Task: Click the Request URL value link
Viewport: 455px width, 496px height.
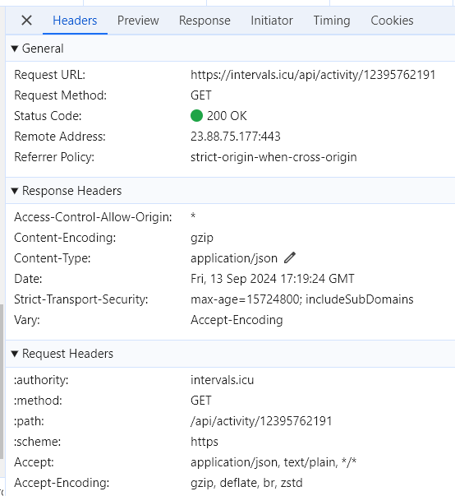Action: (313, 75)
